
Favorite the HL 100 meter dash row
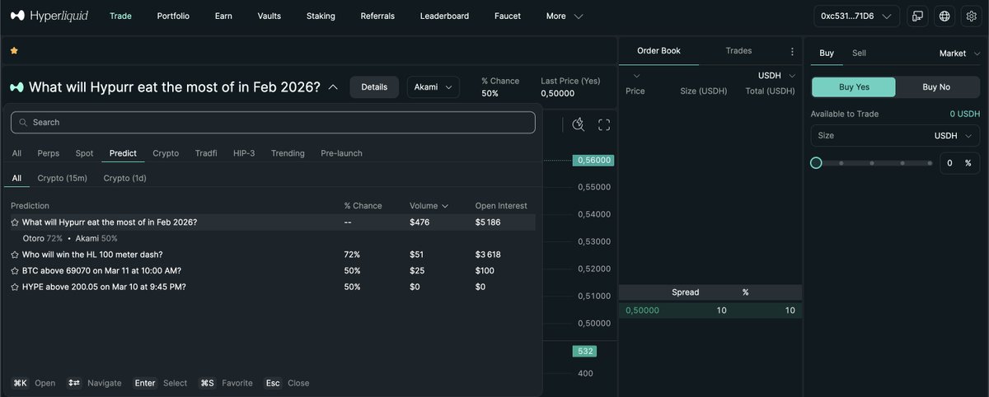coord(14,255)
